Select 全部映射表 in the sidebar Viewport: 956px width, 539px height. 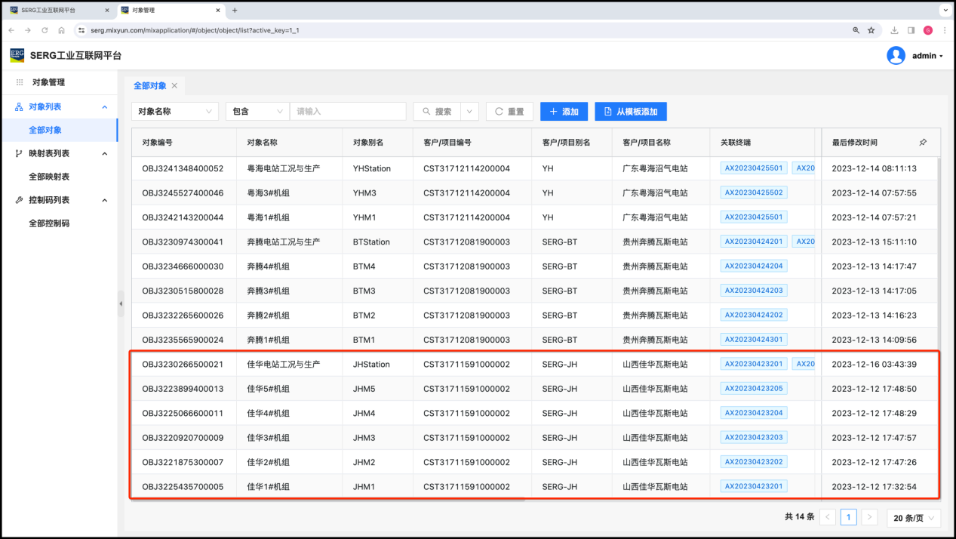click(x=49, y=177)
